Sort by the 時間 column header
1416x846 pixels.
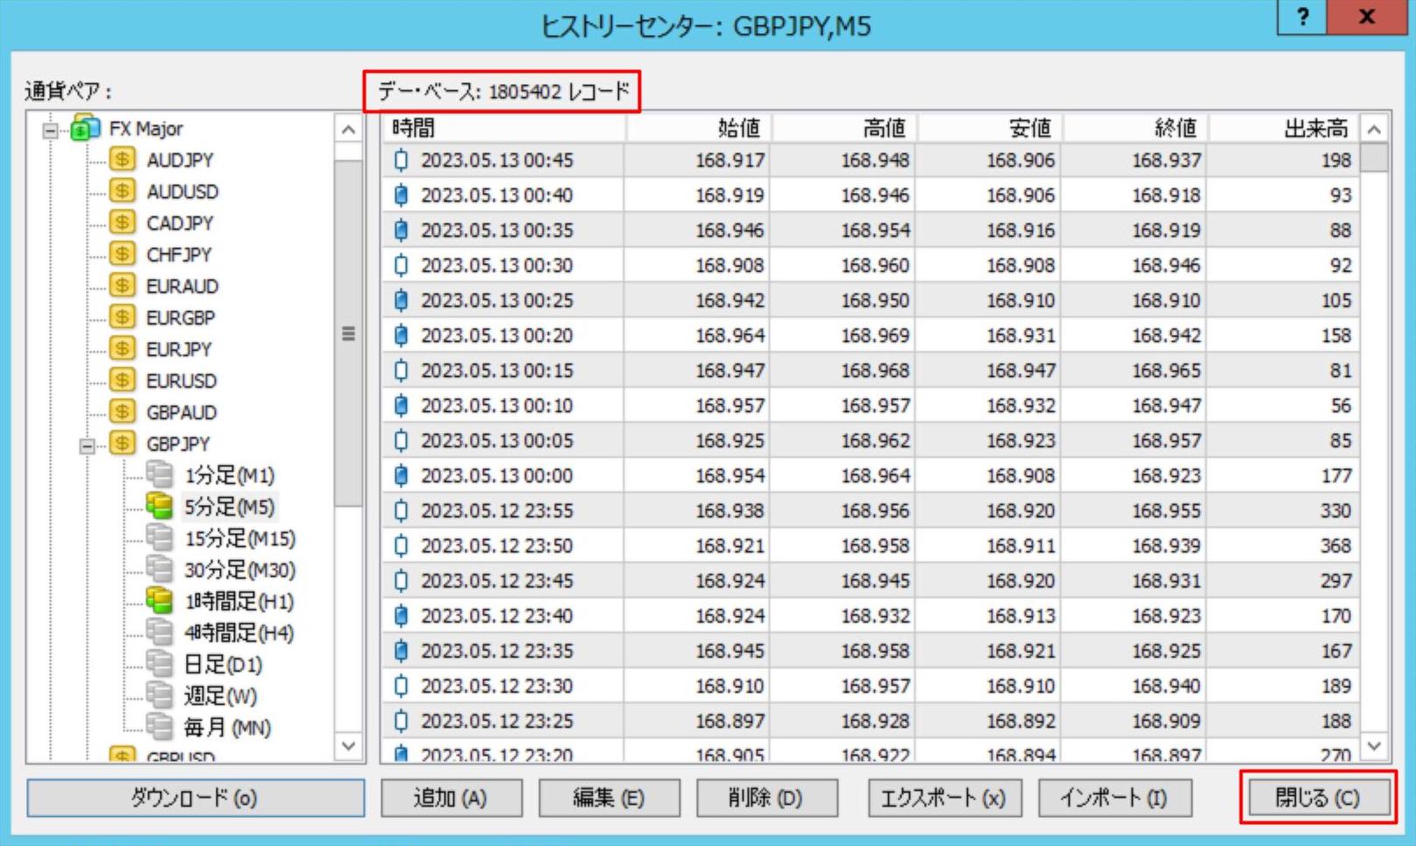click(x=503, y=128)
